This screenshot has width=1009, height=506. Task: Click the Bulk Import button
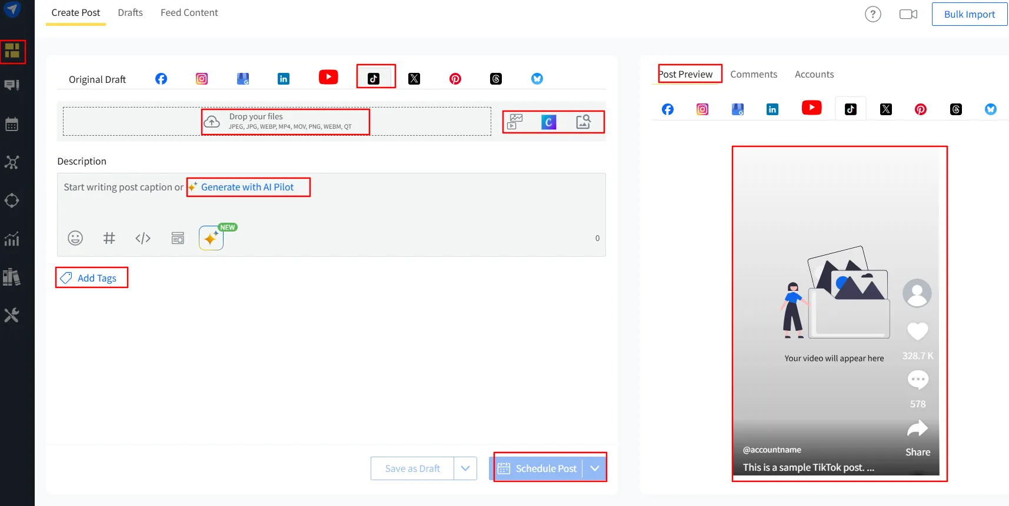[970, 14]
